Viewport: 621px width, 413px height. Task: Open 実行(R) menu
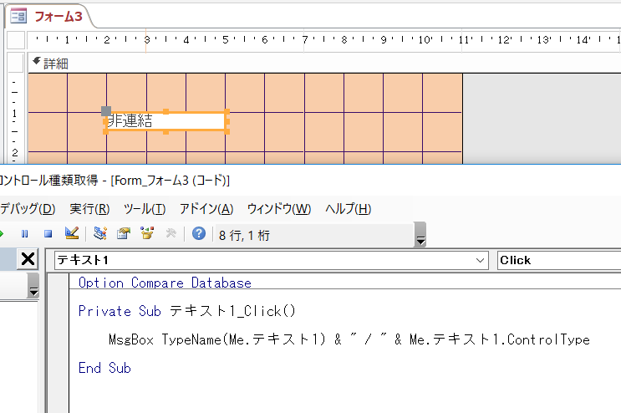[89, 209]
